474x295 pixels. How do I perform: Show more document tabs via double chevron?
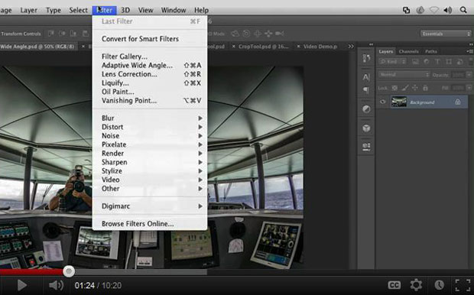pyautogui.click(x=351, y=47)
